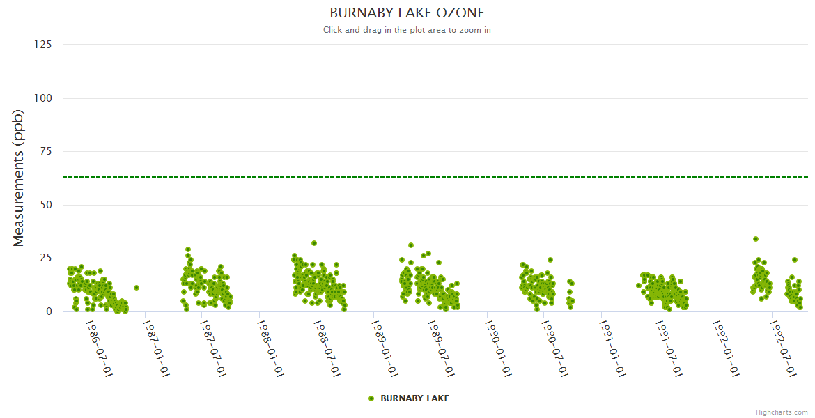Image resolution: width=815 pixels, height=418 pixels.
Task: Select the highest data point in 1992
Action: (756, 239)
